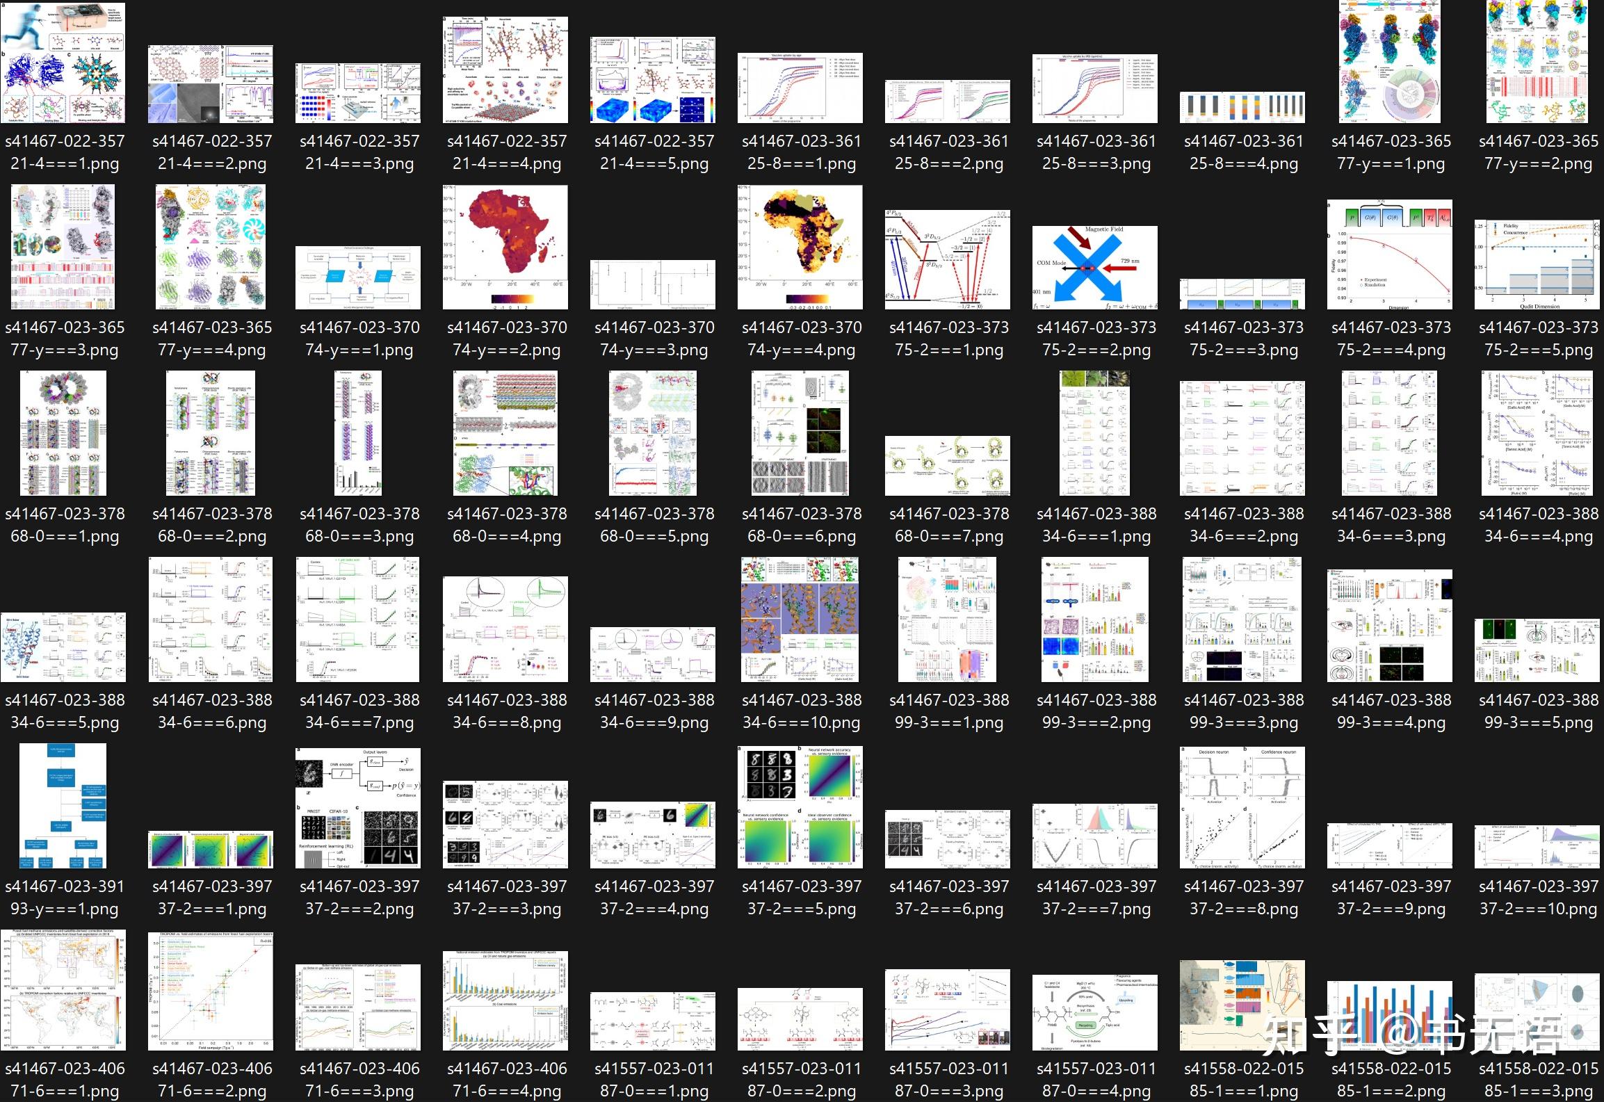Select flowchart thumbnail s41467-023-37074-y===1.png
Image resolution: width=1604 pixels, height=1102 pixels.
click(358, 277)
